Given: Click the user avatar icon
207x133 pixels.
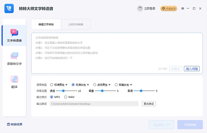Looking at the screenshot, I should [x=140, y=9].
